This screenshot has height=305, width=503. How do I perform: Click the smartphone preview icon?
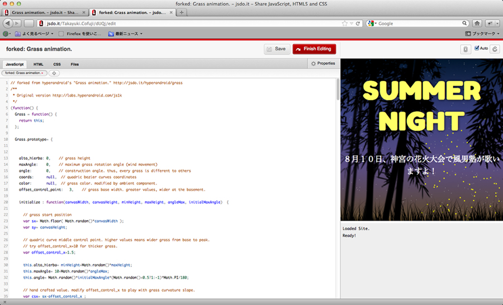pos(466,49)
